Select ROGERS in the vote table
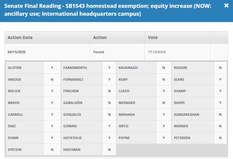The image size is (233, 159). pos(193,68)
